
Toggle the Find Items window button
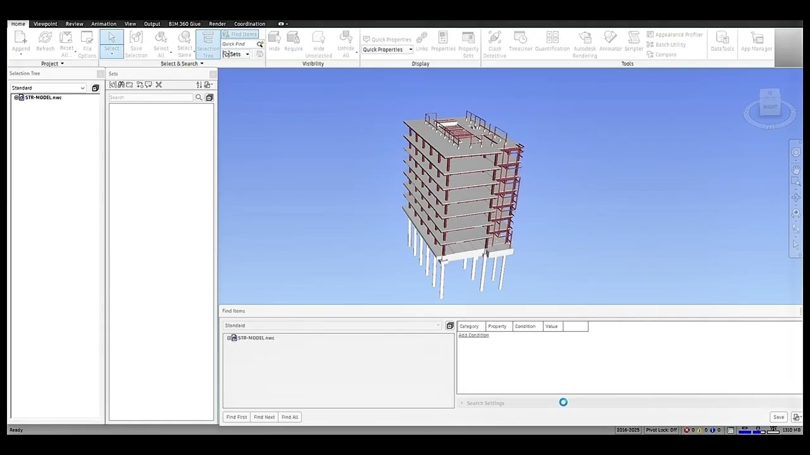240,34
